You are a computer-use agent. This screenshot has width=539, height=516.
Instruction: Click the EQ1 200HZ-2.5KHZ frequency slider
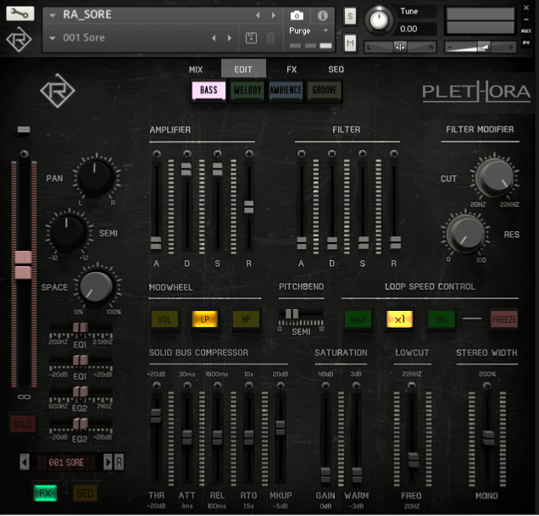81,327
